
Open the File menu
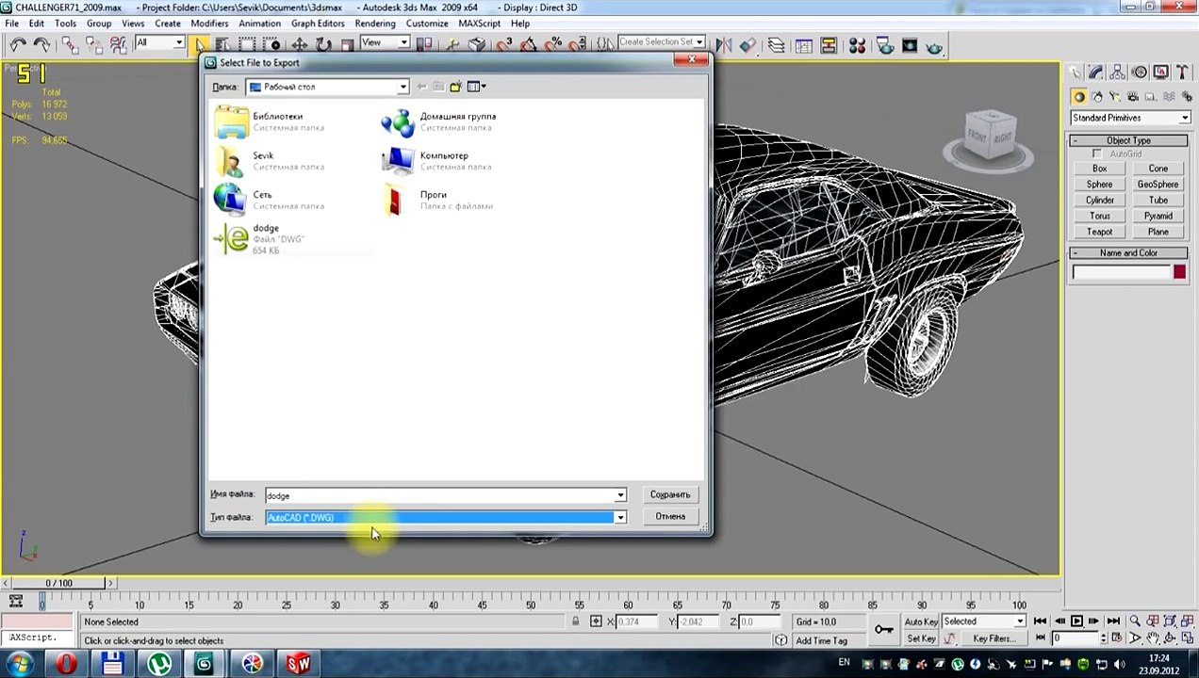coord(11,24)
